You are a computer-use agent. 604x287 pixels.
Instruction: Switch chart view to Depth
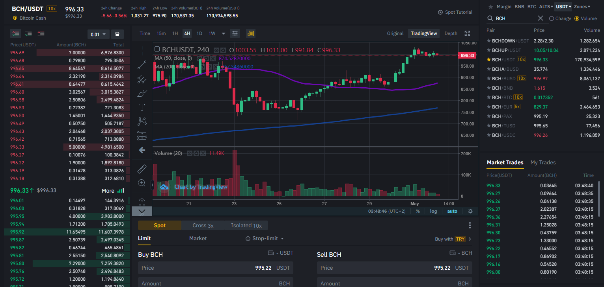coord(451,33)
